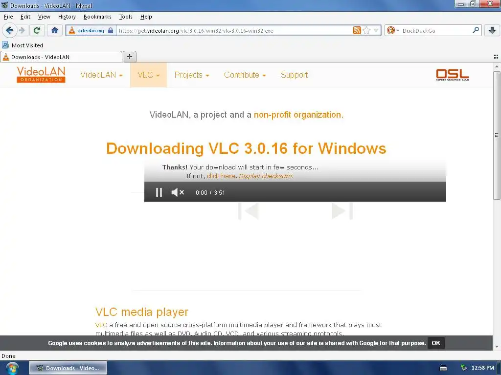Click the Forward arrow button
Screen dimensions: 501x375
[x=22, y=31]
